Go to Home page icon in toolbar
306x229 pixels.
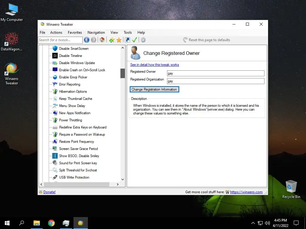tap(102, 40)
